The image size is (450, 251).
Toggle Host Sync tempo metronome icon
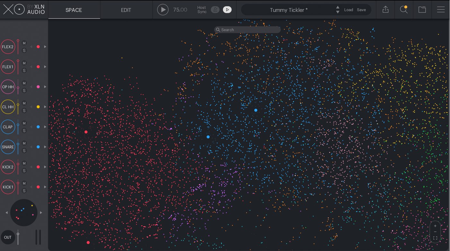pyautogui.click(x=215, y=10)
